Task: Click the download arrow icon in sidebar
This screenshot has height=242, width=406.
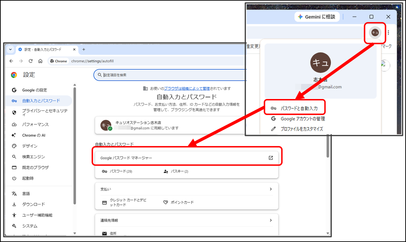Action: click(x=14, y=204)
